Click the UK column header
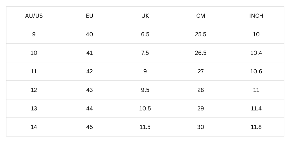 tap(145, 16)
